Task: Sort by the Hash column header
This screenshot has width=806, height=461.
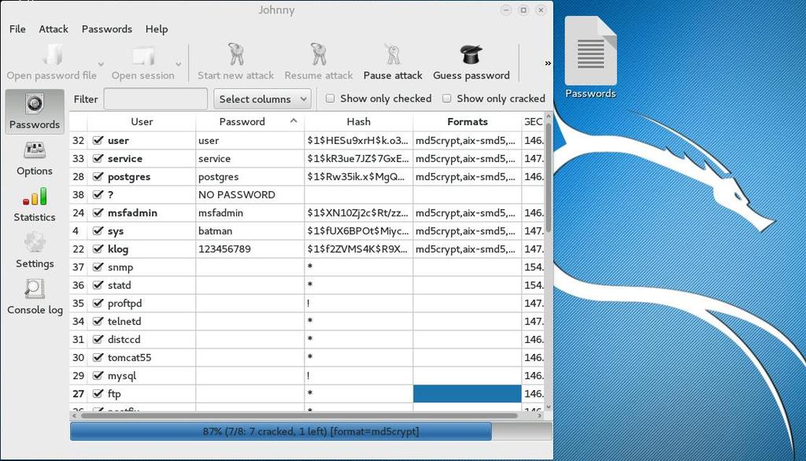Action: click(358, 121)
